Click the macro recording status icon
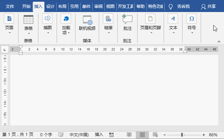224x139 pixels. point(111,135)
